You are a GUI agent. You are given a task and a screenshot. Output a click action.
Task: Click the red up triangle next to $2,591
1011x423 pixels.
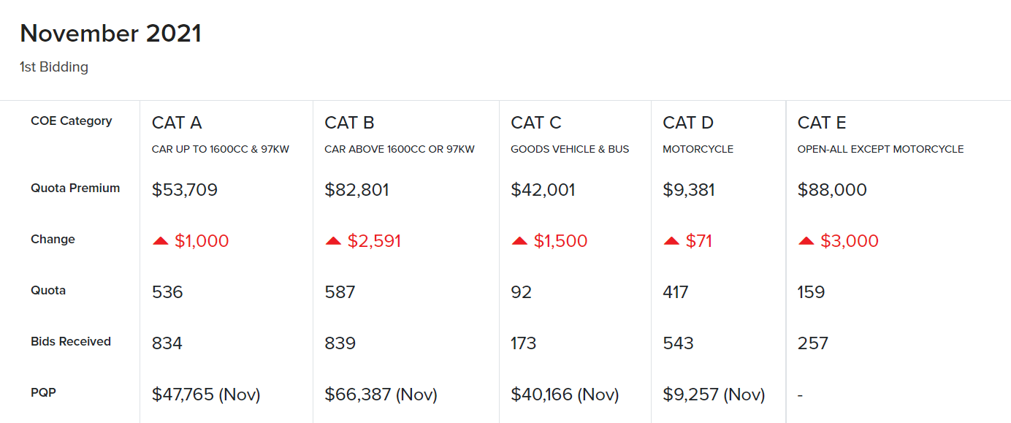tap(333, 241)
